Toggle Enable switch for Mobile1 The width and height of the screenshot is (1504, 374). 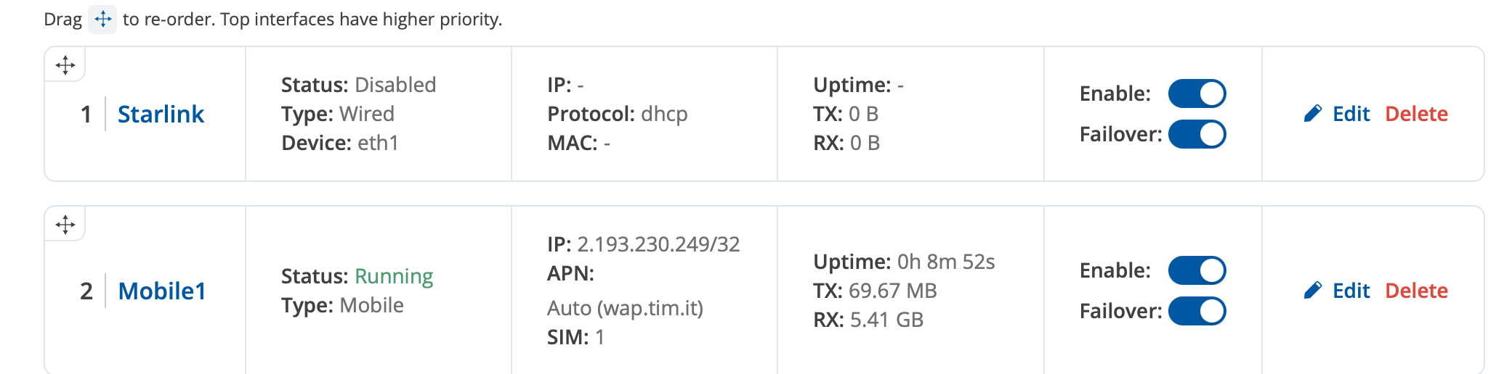coord(1197,270)
